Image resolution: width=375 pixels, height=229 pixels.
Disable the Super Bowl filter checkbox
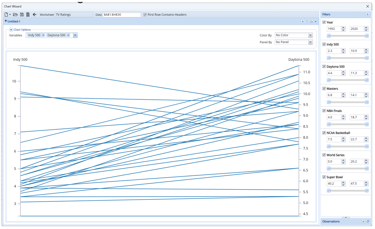324,177
